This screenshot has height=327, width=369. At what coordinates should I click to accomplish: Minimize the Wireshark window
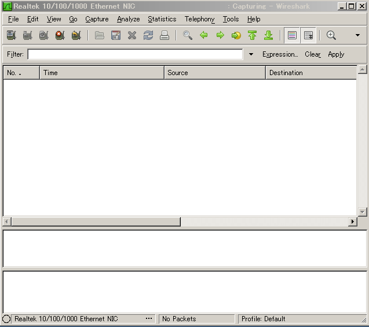point(342,6)
